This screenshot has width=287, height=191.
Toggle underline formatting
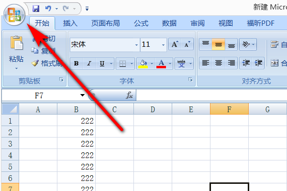(102, 64)
